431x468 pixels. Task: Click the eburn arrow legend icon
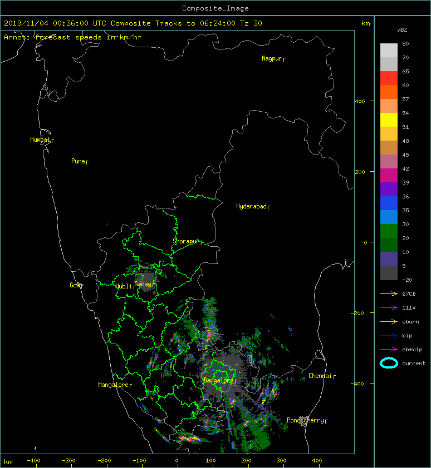[389, 321]
